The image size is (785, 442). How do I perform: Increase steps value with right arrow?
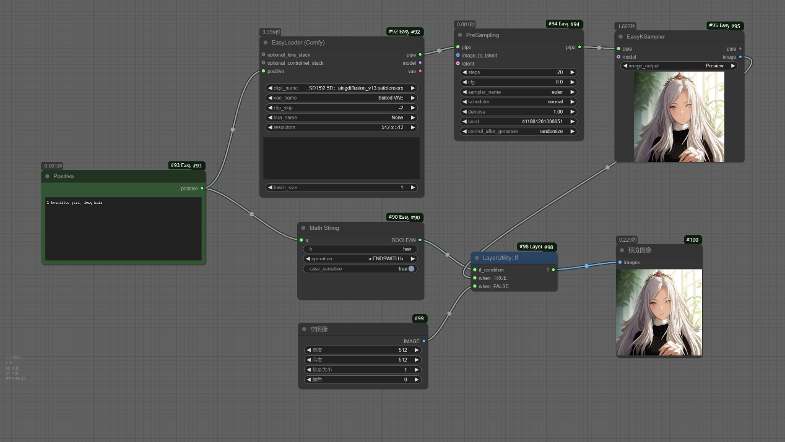click(573, 72)
